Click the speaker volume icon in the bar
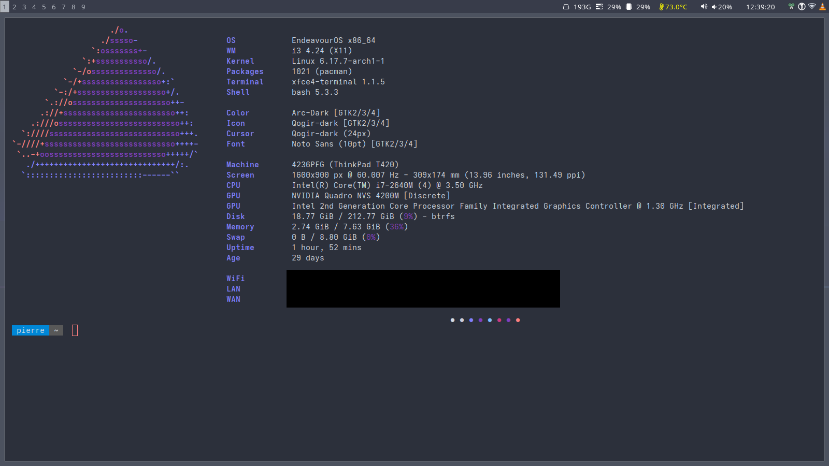 (704, 7)
